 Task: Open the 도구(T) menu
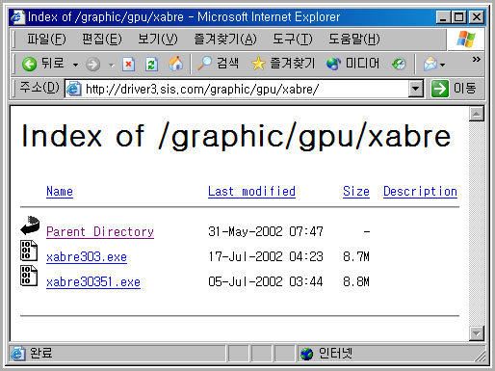click(293, 40)
